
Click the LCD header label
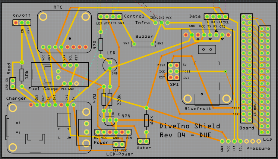[x=267, y=139]
